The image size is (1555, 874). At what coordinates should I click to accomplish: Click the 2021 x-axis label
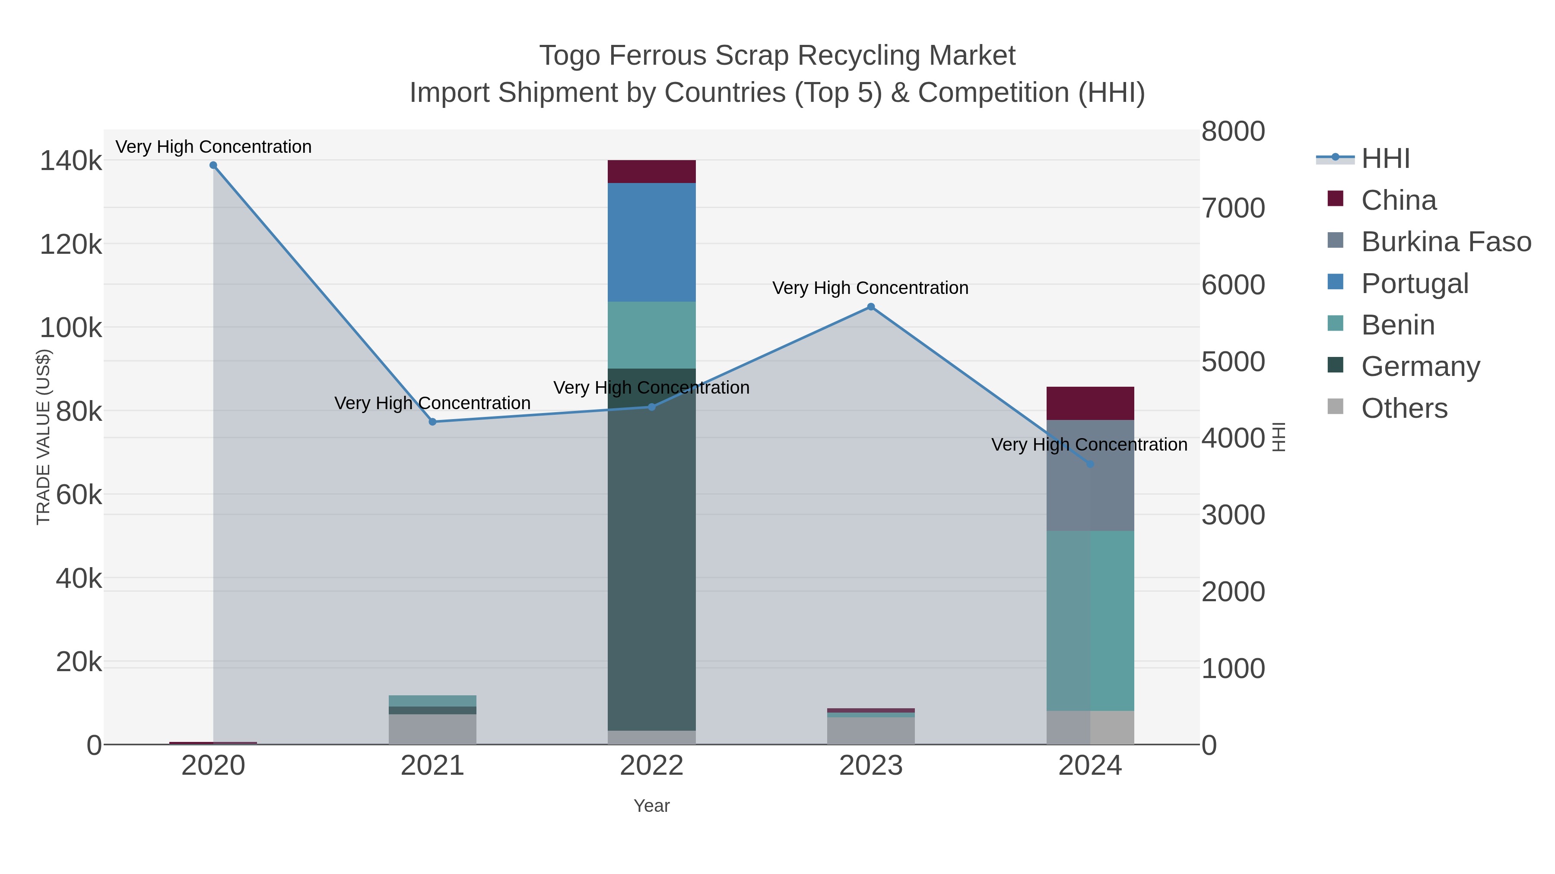(x=432, y=766)
